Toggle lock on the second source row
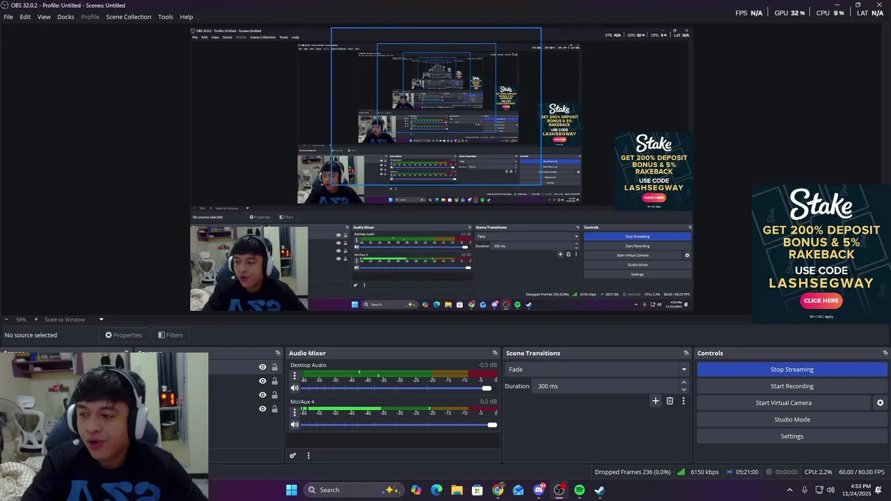891x501 pixels. tap(274, 381)
